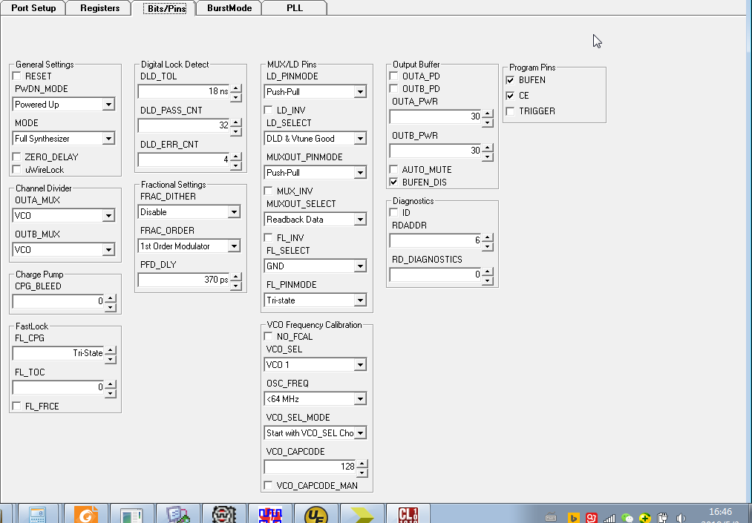Expand the OUTB_MUX dropdown
The width and height of the screenshot is (752, 523).
[x=108, y=250]
